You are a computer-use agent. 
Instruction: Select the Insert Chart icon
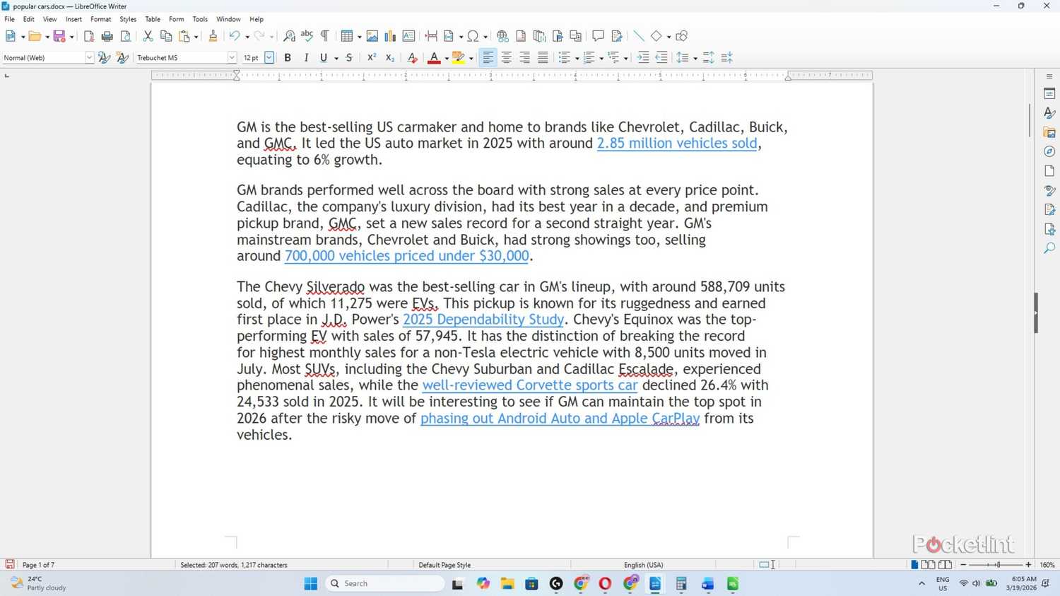click(x=389, y=35)
